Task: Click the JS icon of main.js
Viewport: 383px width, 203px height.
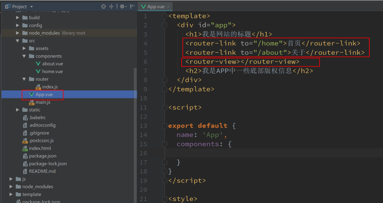Action: coord(32,102)
